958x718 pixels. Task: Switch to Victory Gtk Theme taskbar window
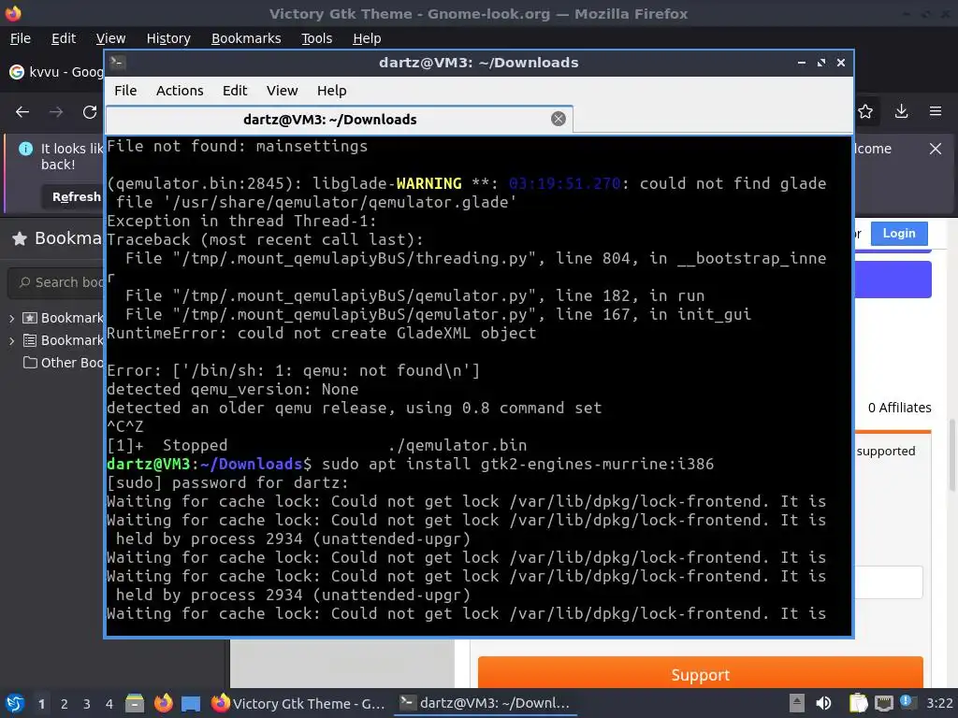pos(298,703)
